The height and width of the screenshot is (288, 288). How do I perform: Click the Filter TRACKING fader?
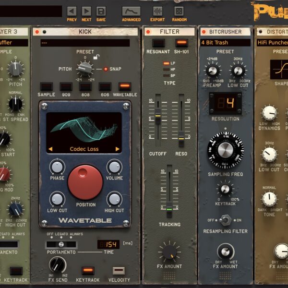pos(169,210)
